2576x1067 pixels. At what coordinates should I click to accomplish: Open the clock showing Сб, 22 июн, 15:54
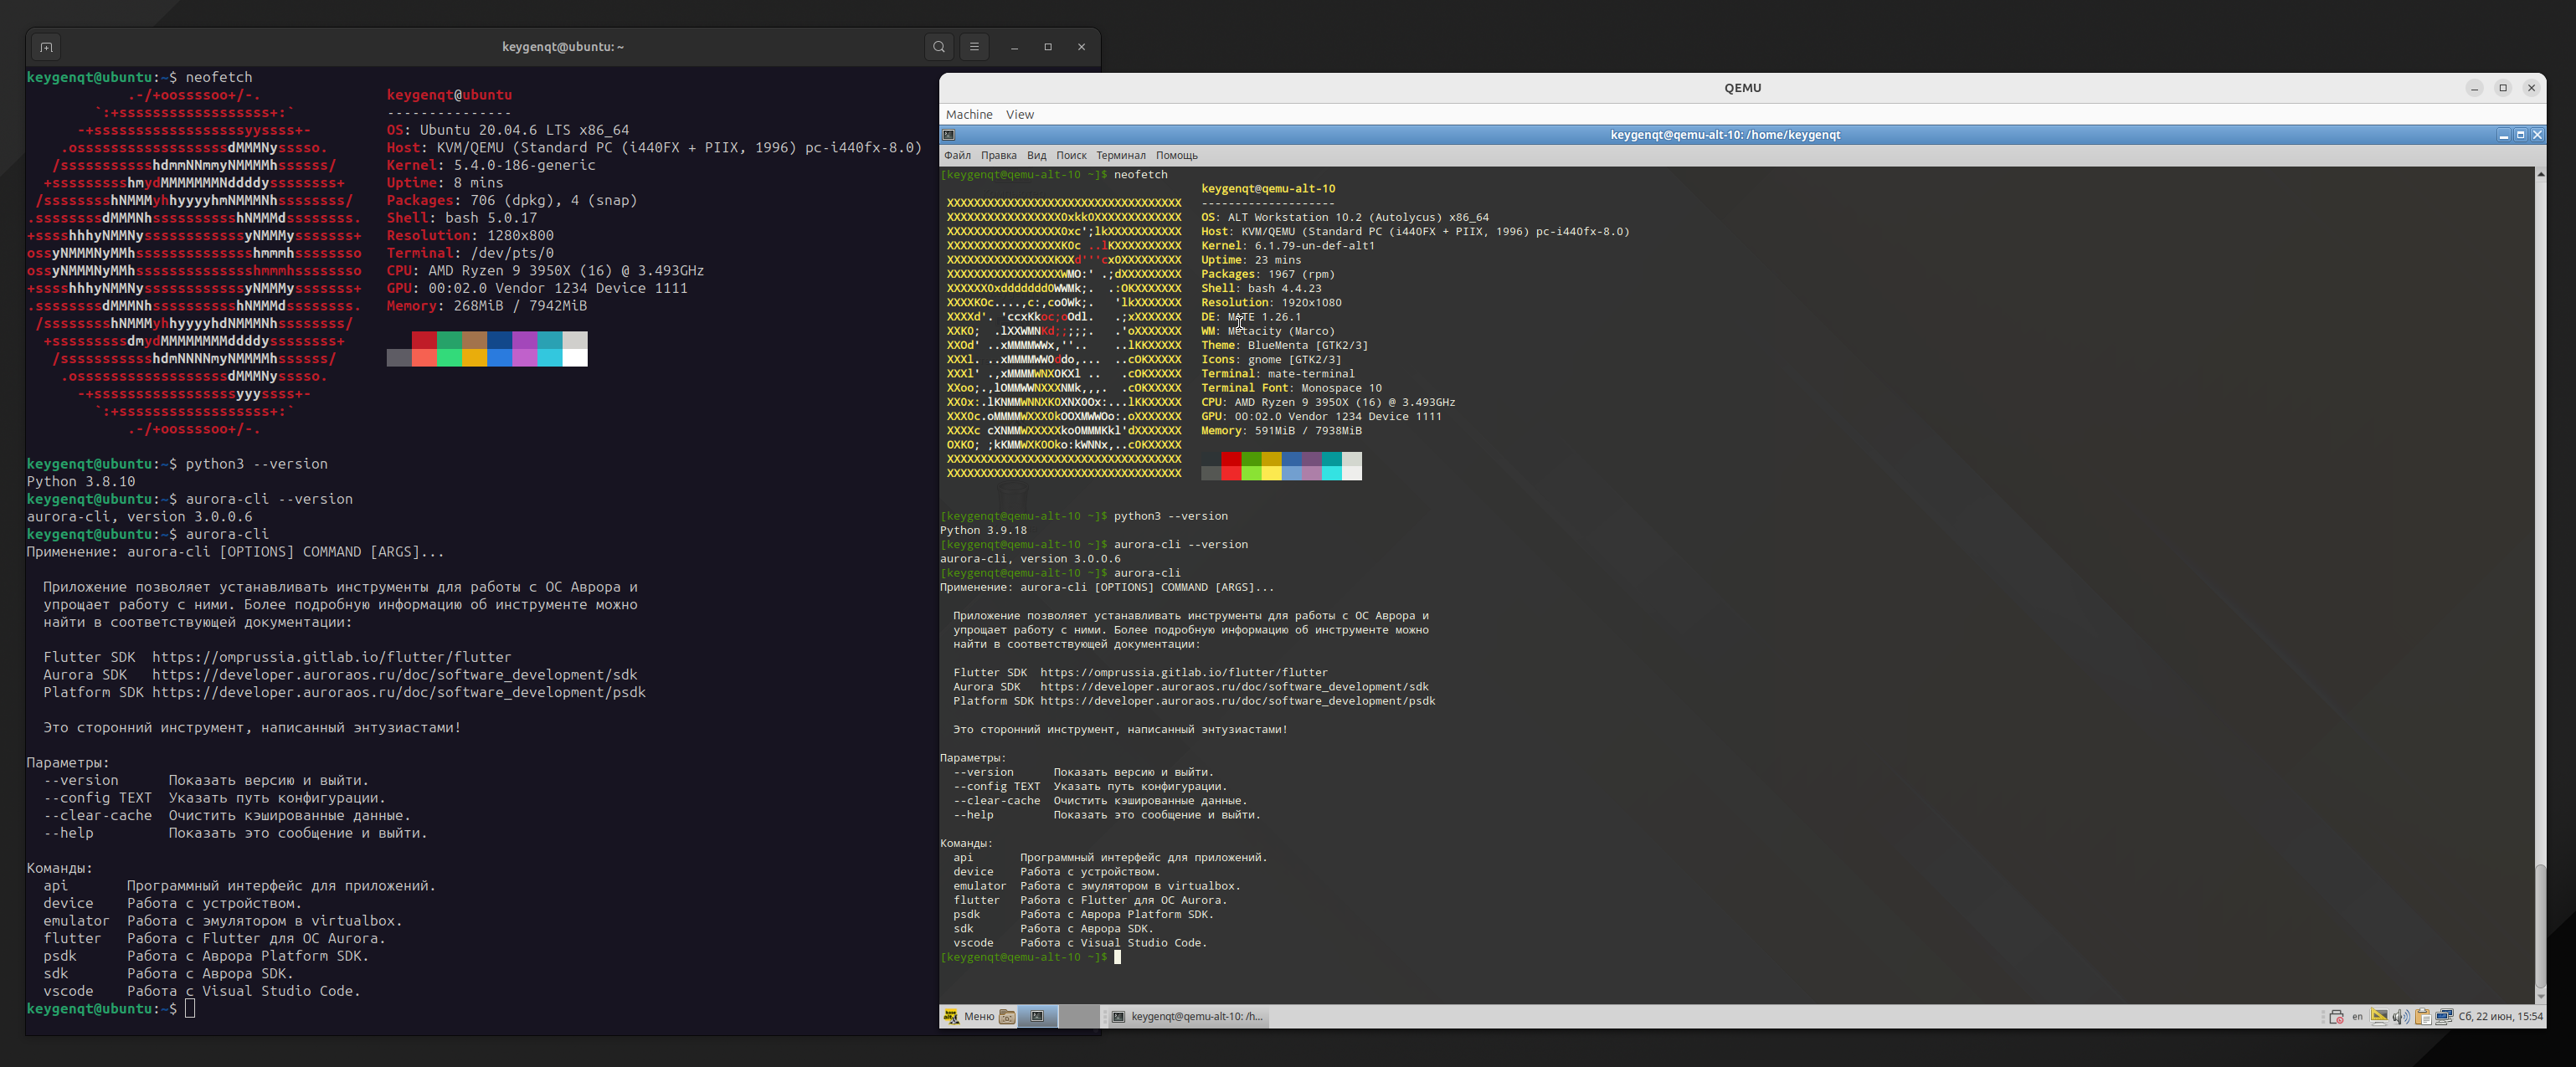coord(2500,1017)
